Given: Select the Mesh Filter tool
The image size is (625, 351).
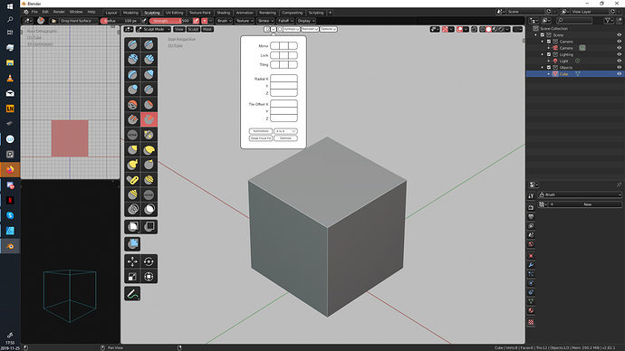Looking at the screenshot, I should tap(132, 244).
